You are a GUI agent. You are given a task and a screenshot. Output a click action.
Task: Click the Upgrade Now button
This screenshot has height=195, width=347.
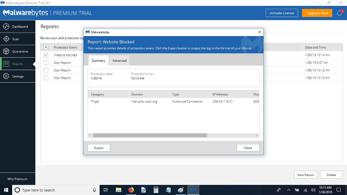[317, 13]
